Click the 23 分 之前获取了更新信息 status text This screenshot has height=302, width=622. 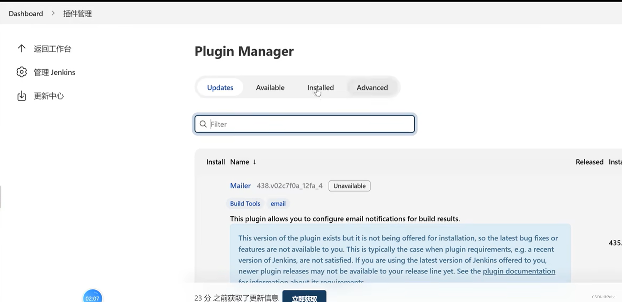(x=236, y=298)
